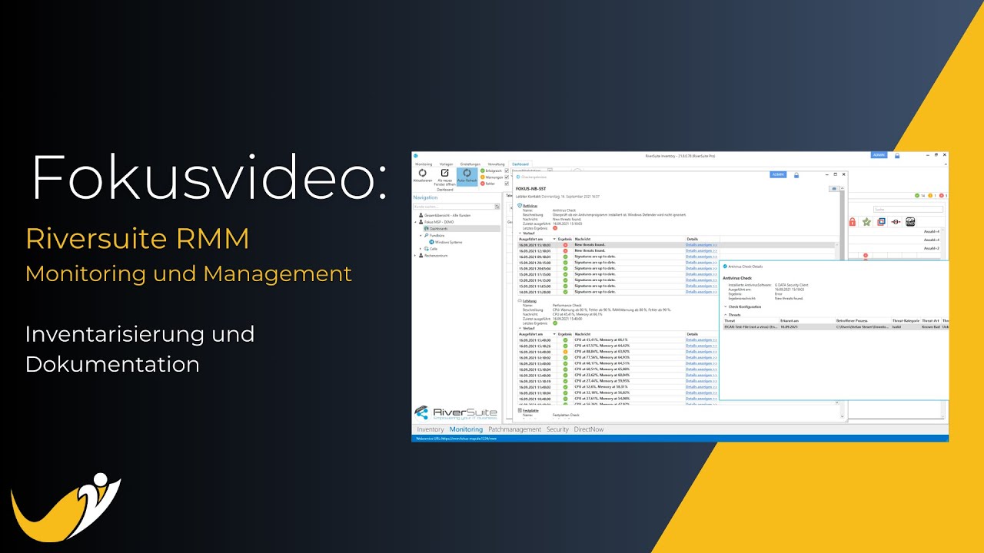Expand the Rechenzentrum tree node

(x=415, y=255)
